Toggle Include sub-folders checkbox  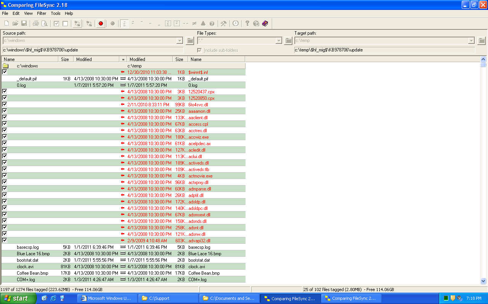pyautogui.click(x=199, y=50)
